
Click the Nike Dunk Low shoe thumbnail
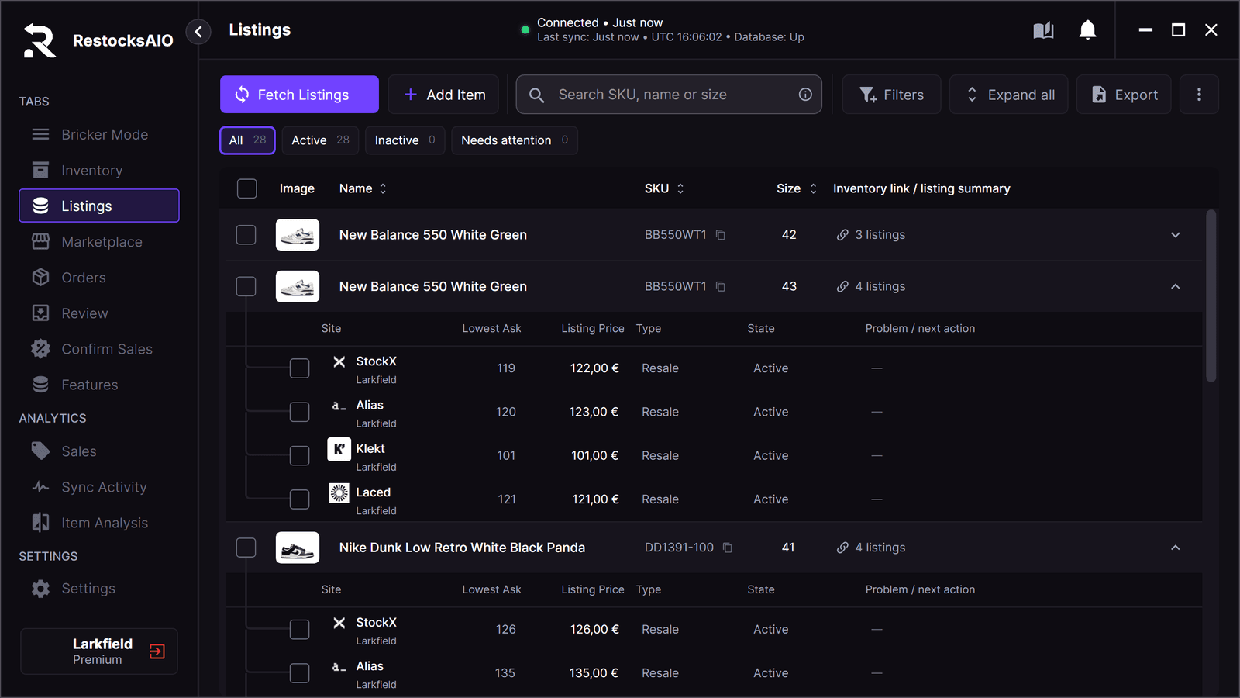tap(298, 548)
